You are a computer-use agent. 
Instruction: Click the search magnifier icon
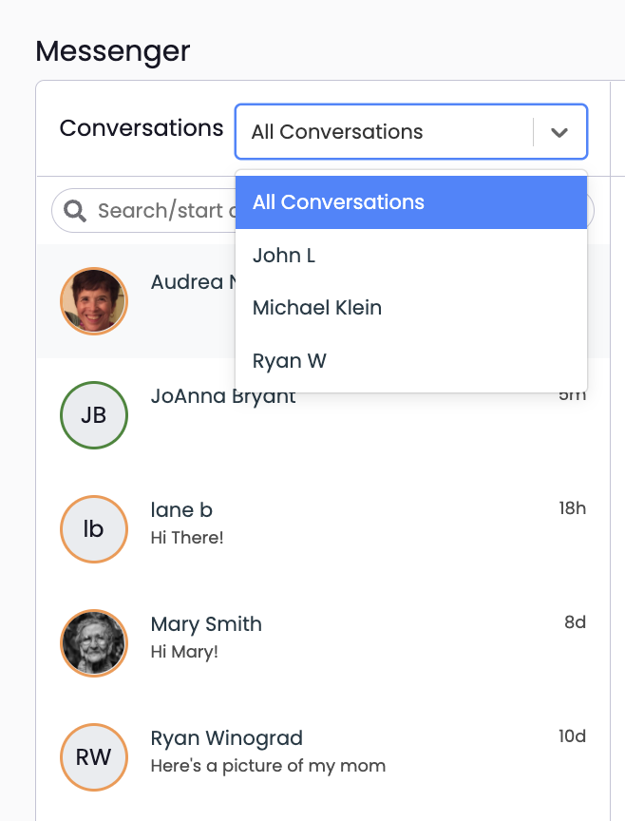(75, 211)
